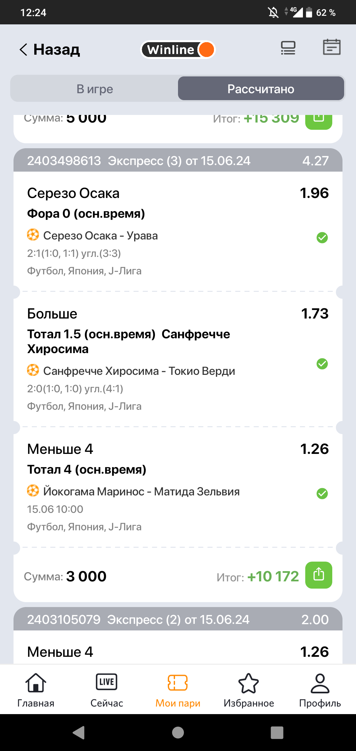Tap green checkmark for Йокогама Маринос bet
The width and height of the screenshot is (356, 751).
coord(322,493)
